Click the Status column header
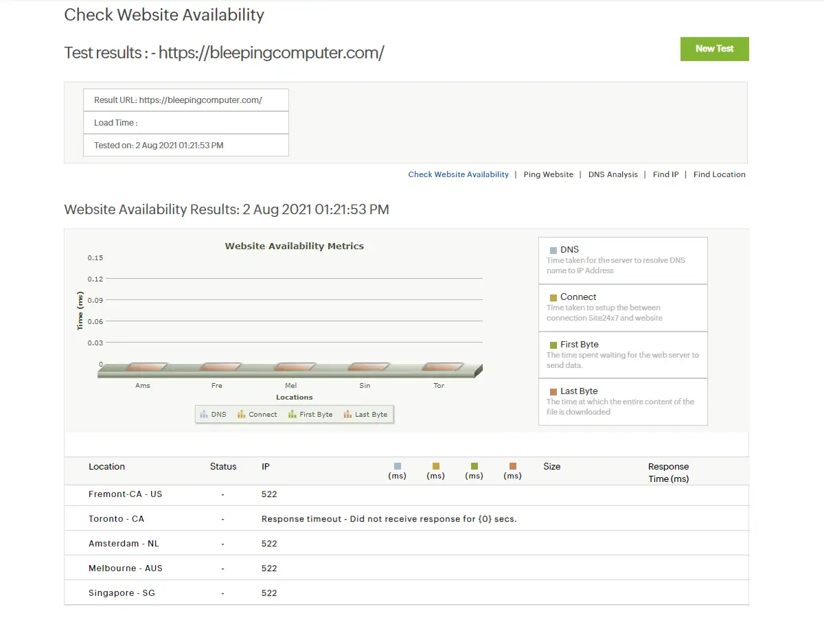Screen dimensions: 824x622 pos(223,467)
